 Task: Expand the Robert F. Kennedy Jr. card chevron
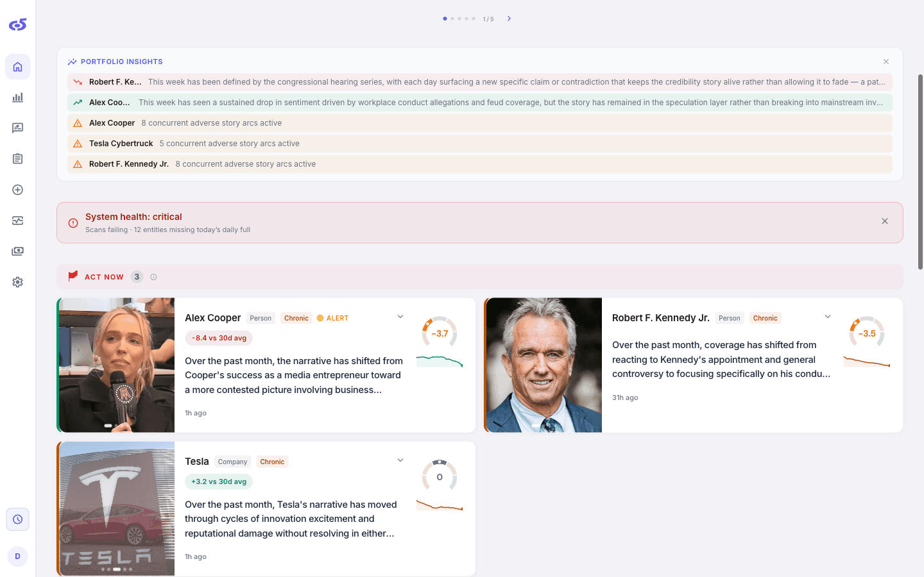click(828, 317)
